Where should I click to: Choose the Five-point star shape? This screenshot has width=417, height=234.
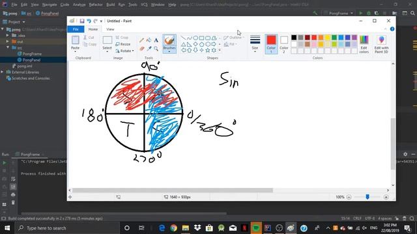click(x=208, y=50)
